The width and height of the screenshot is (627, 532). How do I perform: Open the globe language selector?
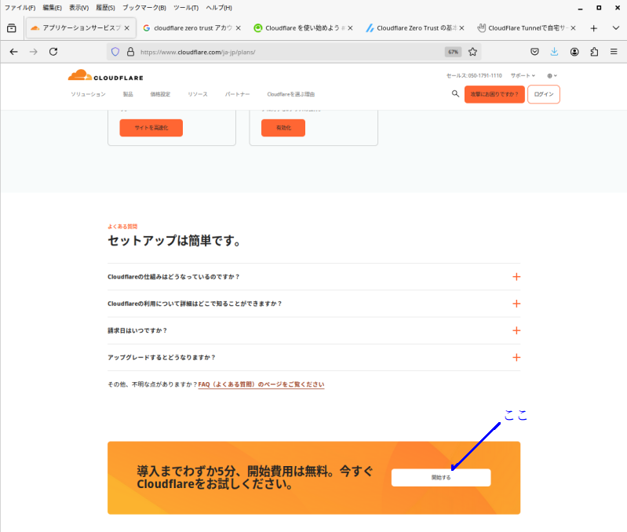pos(552,75)
